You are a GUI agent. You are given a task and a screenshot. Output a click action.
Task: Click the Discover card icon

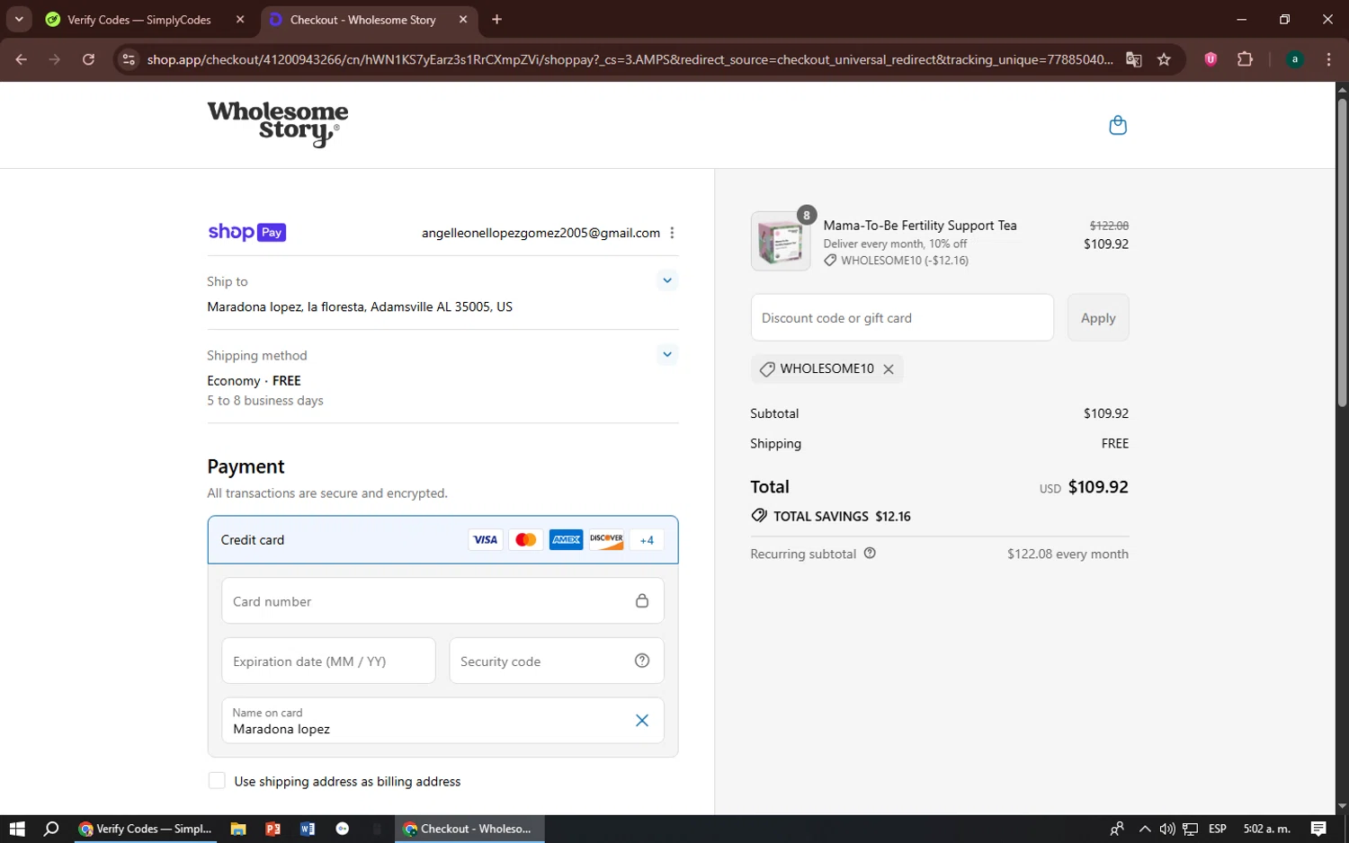pyautogui.click(x=606, y=540)
